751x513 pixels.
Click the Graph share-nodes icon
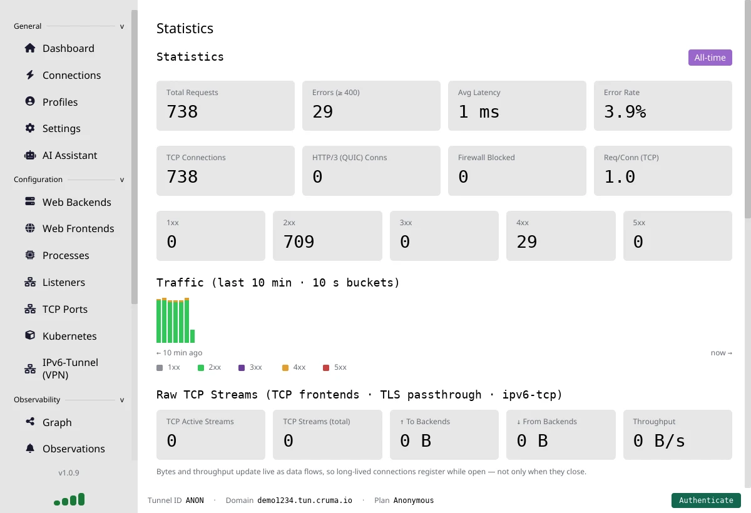(30, 422)
